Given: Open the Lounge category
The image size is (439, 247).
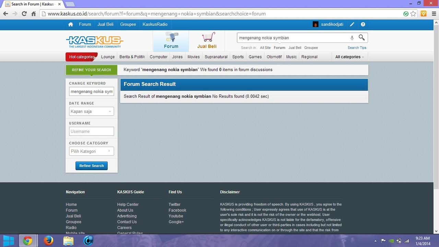Looking at the screenshot, I should click(108, 57).
